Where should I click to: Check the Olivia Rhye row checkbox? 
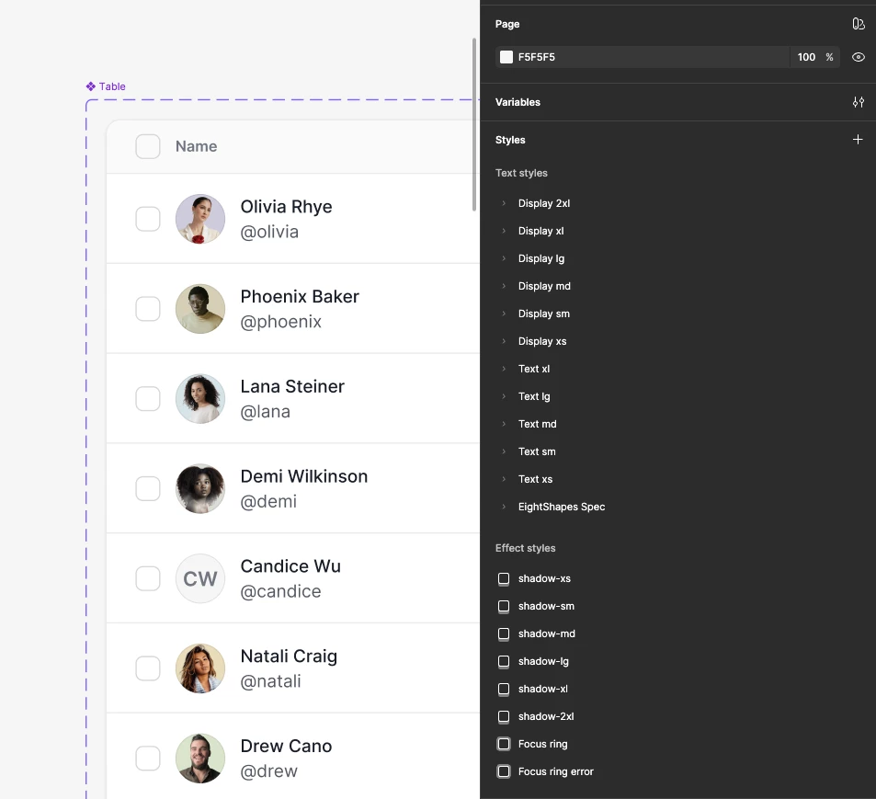pos(148,219)
